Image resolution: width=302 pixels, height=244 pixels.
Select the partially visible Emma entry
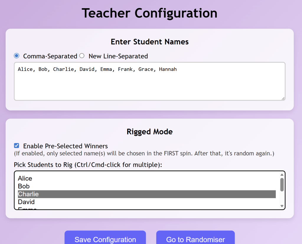pos(27,208)
